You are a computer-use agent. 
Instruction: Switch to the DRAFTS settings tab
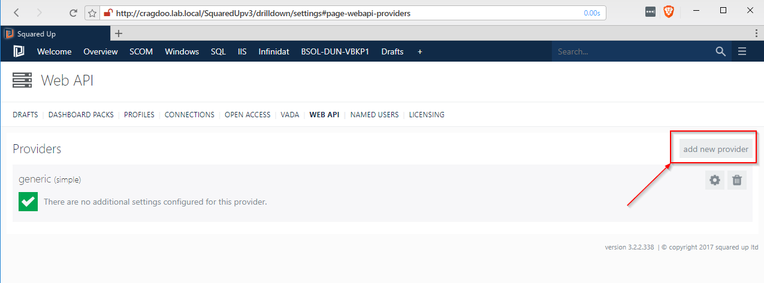[25, 114]
